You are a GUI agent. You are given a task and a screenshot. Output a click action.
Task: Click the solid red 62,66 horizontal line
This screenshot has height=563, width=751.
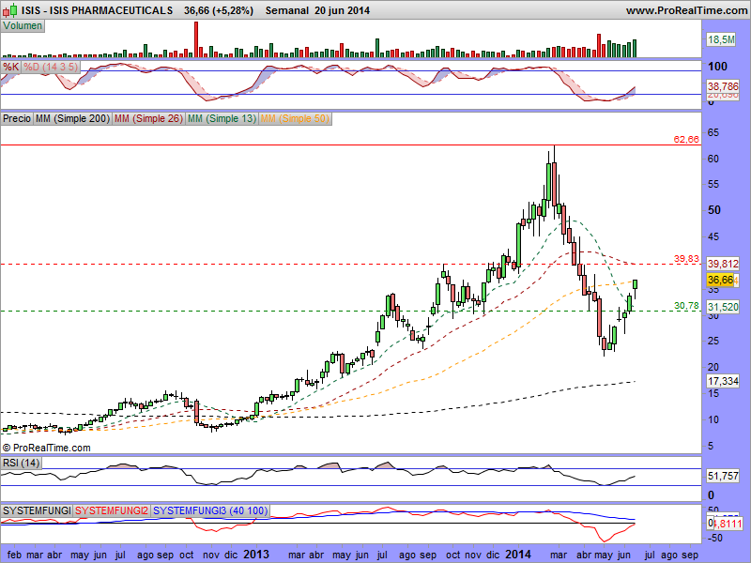[x=350, y=145]
